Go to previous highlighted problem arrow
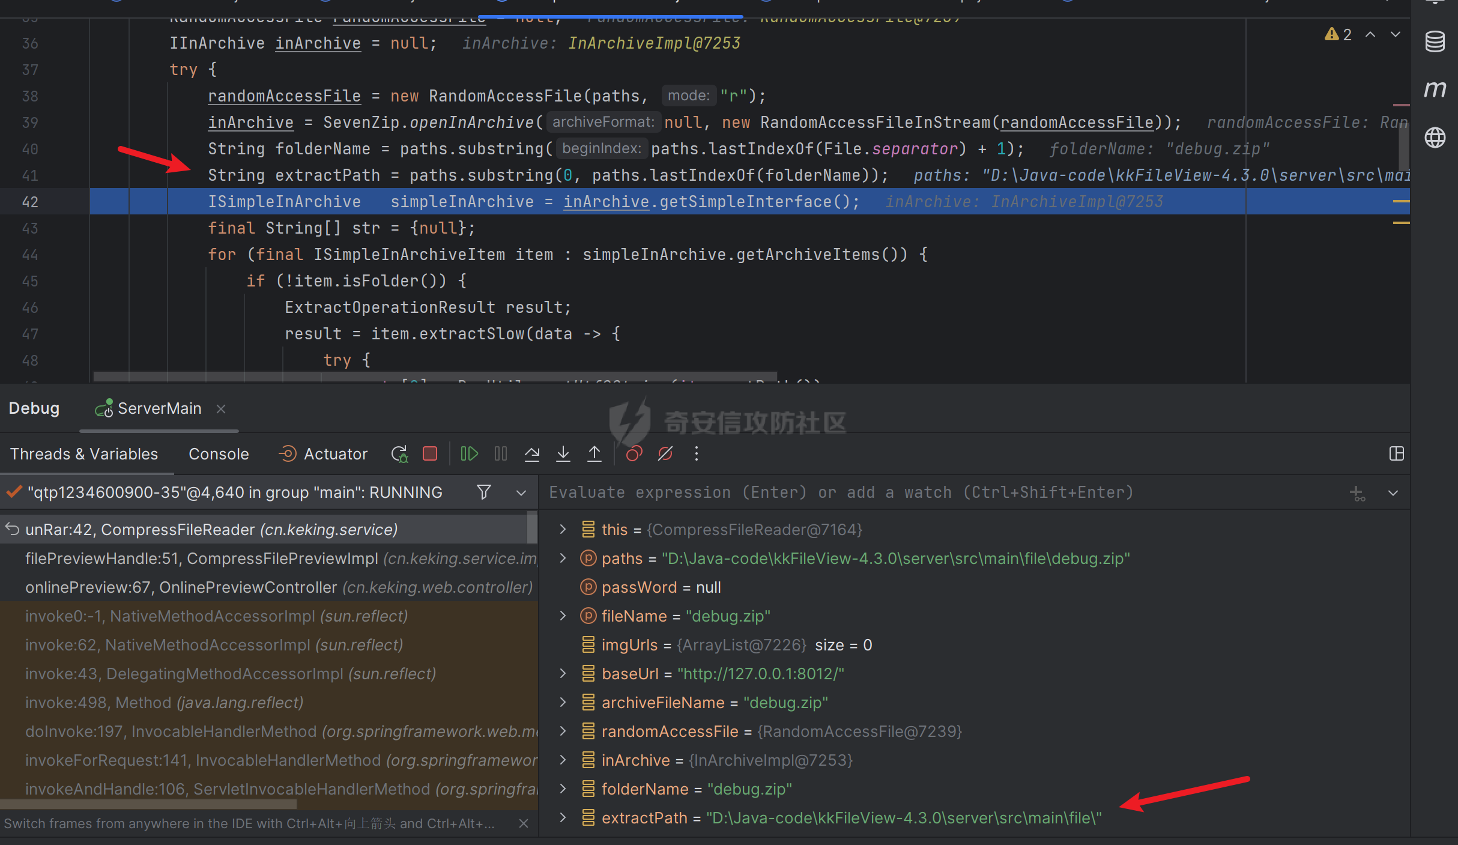 [x=1370, y=35]
